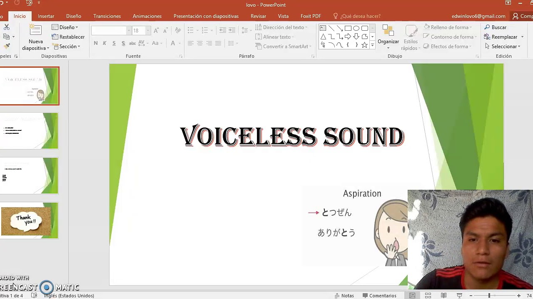
Task: Center the text
Action: (199, 43)
